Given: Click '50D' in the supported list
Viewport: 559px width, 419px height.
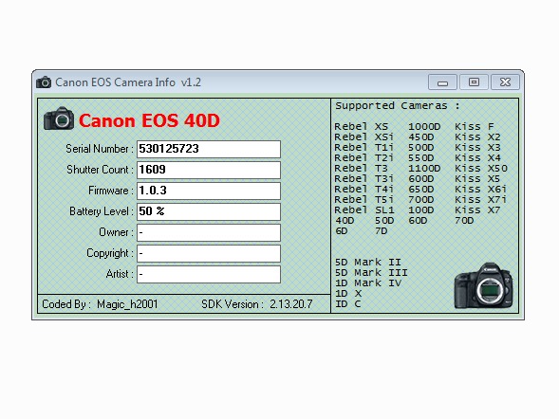Looking at the screenshot, I should click(384, 221).
